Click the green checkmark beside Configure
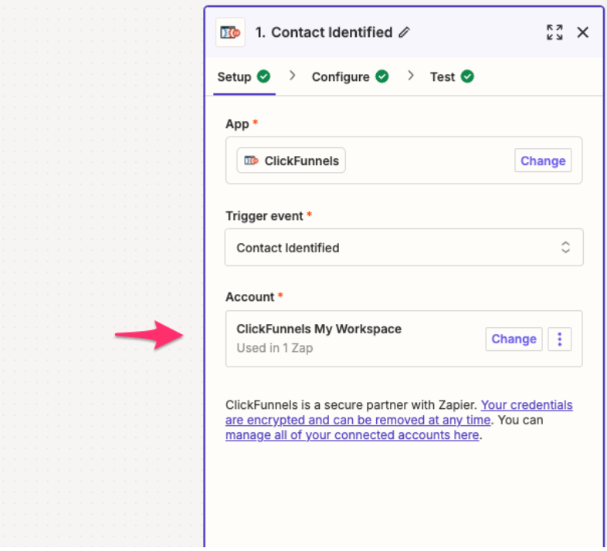 click(381, 76)
